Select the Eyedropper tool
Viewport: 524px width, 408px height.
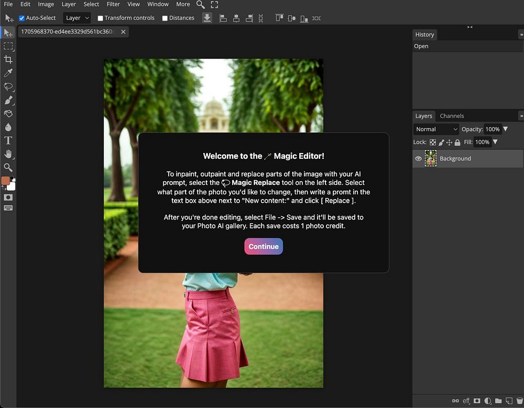click(8, 73)
